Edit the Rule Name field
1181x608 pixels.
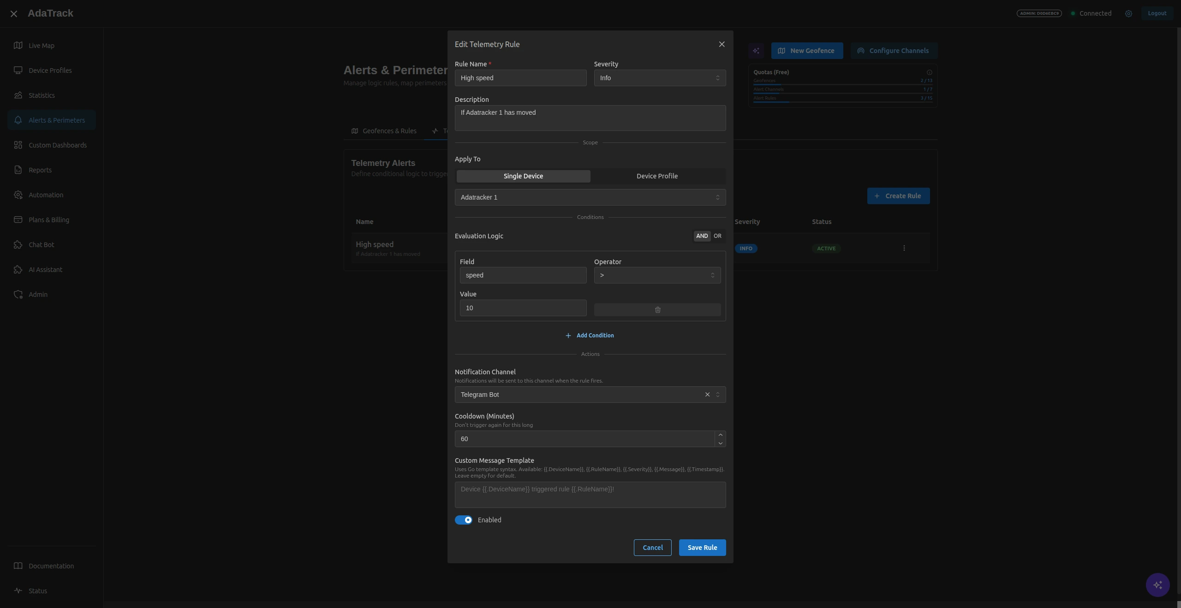[x=520, y=78]
